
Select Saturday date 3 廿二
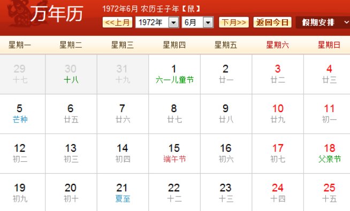click(278, 74)
